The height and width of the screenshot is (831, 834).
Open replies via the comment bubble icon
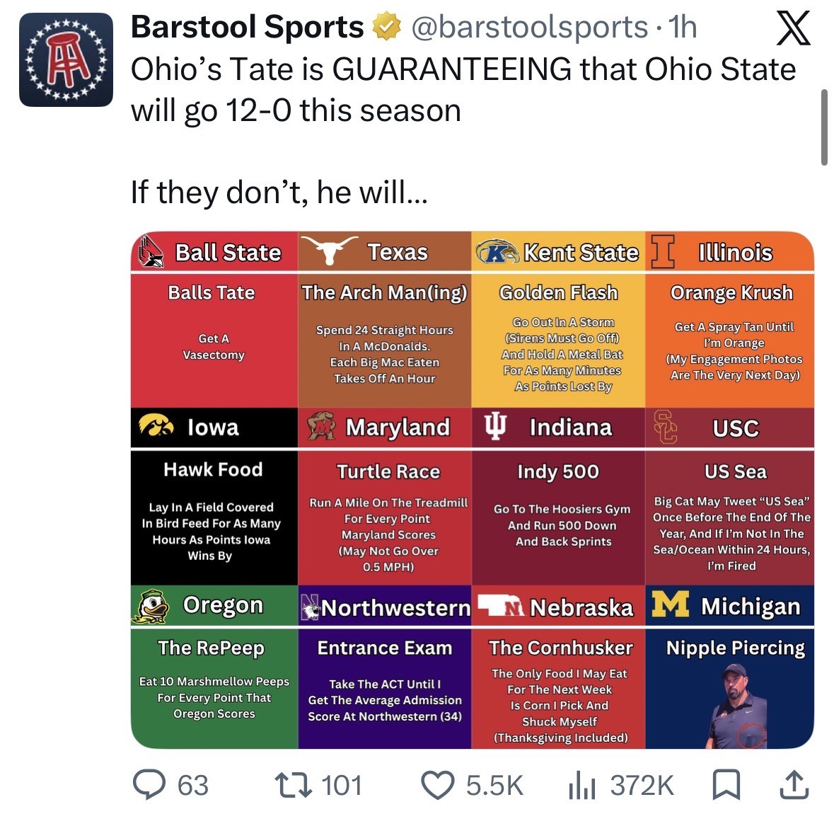pos(149,785)
